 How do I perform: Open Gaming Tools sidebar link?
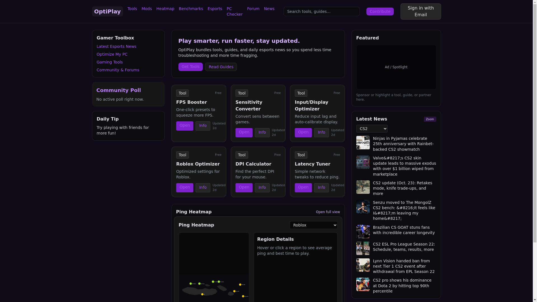point(110,62)
